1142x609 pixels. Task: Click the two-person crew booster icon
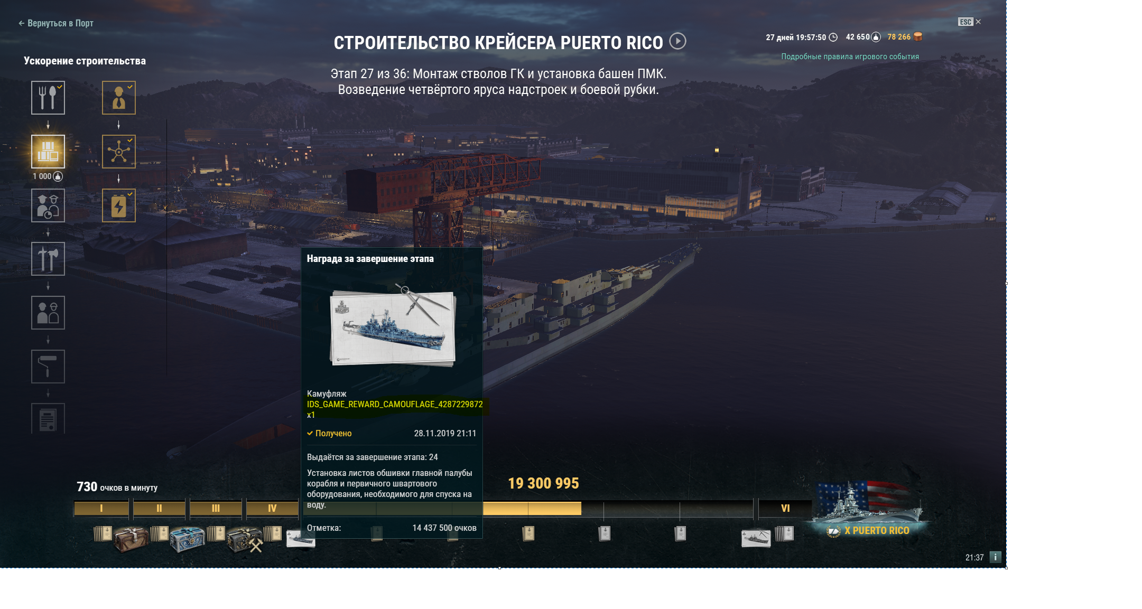click(48, 313)
